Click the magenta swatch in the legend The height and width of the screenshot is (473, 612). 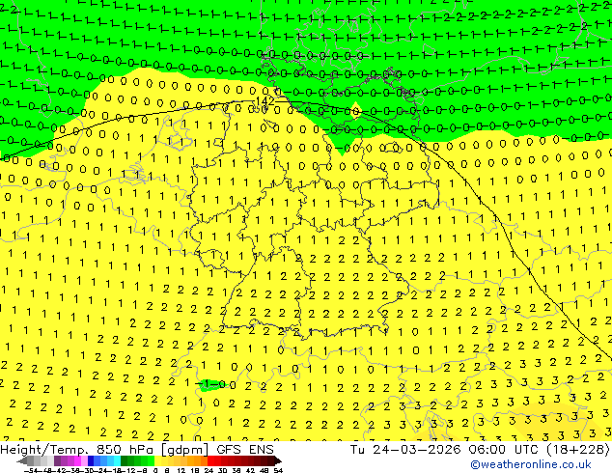77,461
